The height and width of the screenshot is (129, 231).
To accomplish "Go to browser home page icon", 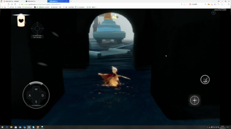I will coord(12,4).
